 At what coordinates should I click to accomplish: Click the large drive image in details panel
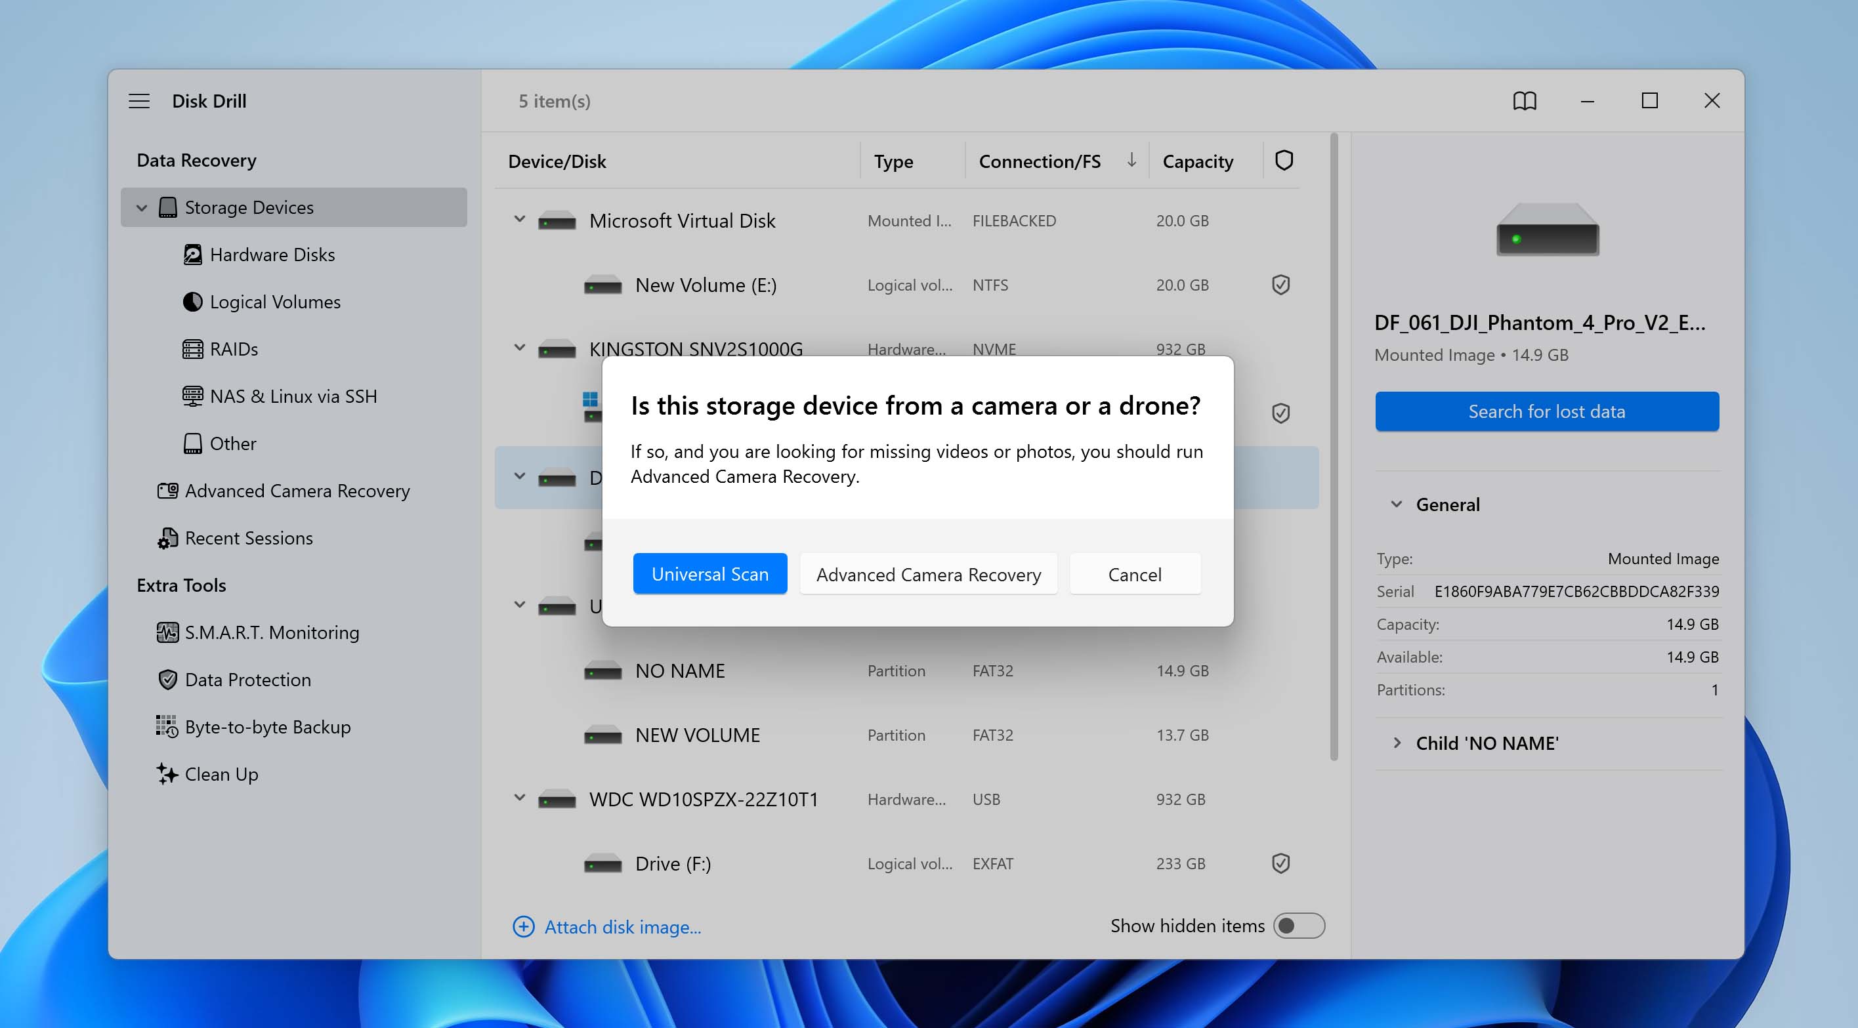tap(1547, 229)
